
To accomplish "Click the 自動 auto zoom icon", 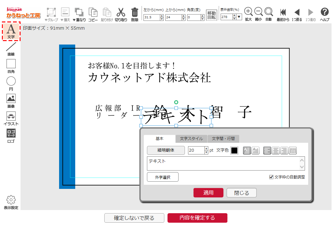I will pyautogui.click(x=269, y=14).
